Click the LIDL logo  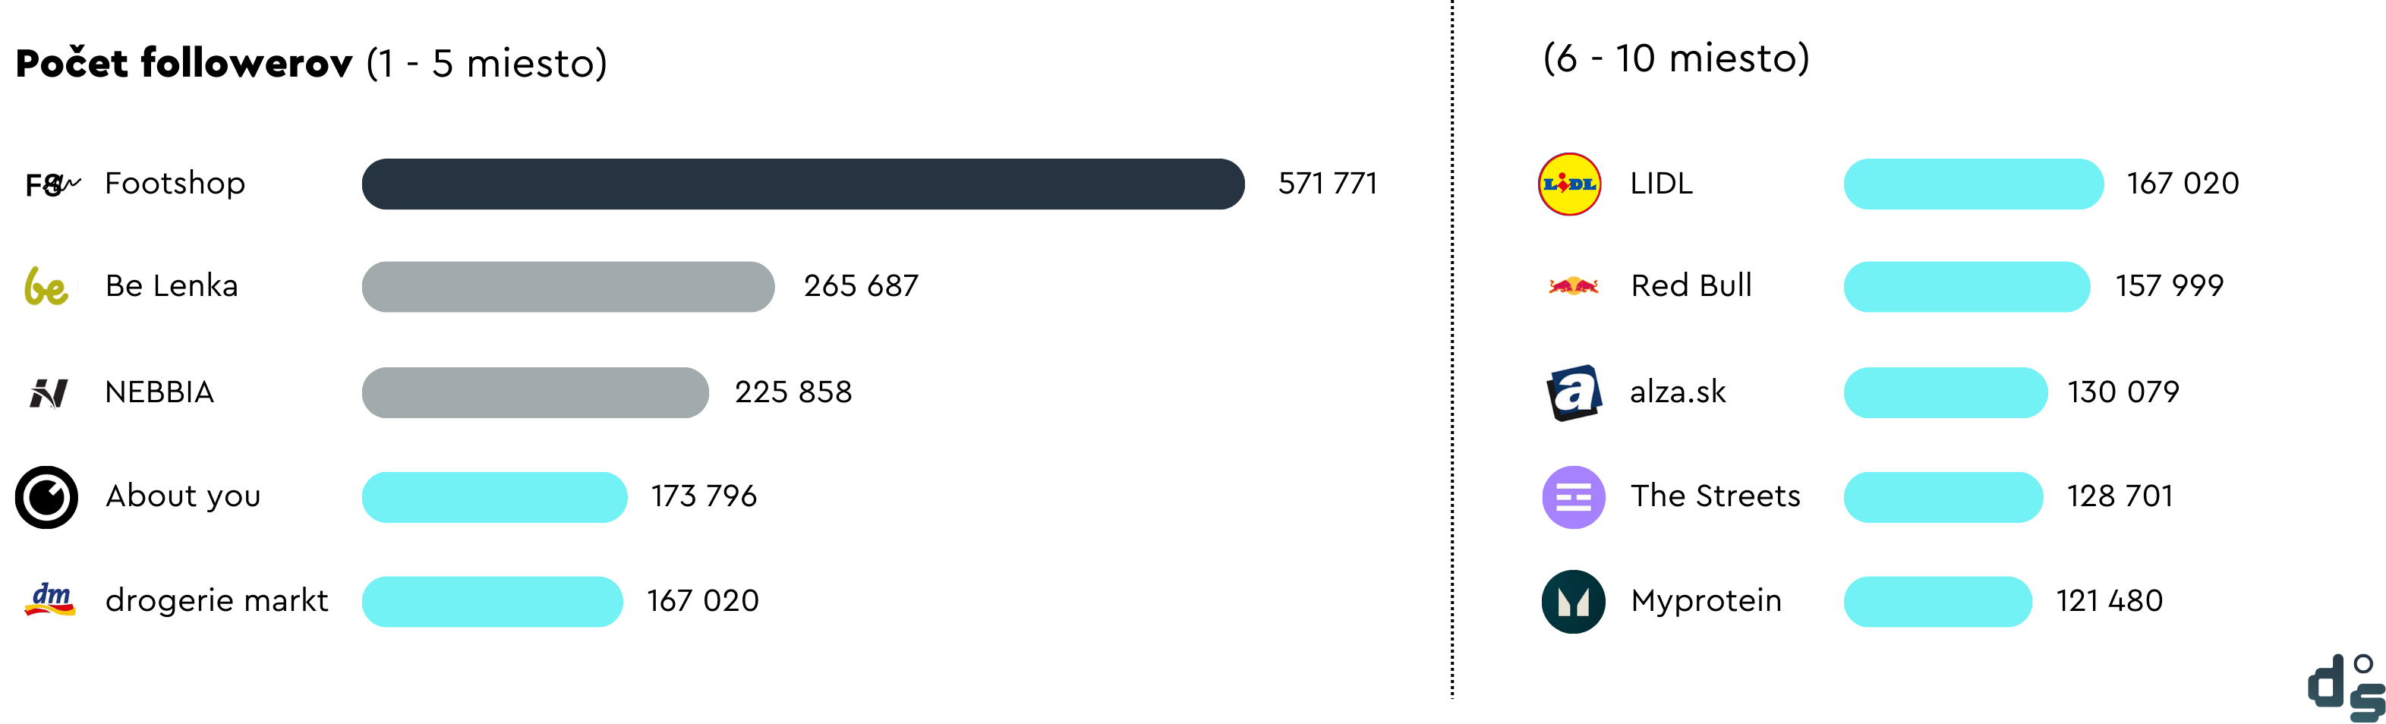coord(1570,184)
